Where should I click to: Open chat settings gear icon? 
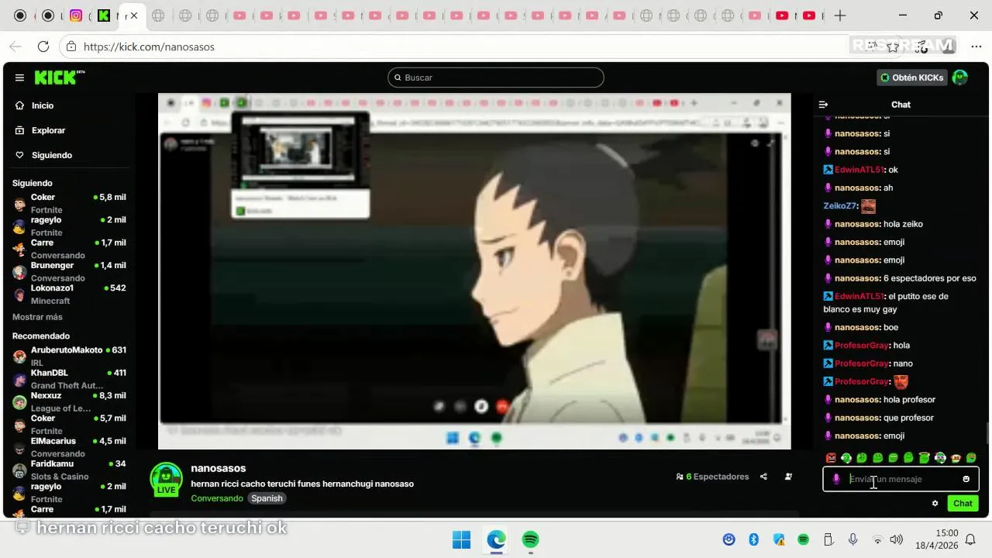click(935, 503)
